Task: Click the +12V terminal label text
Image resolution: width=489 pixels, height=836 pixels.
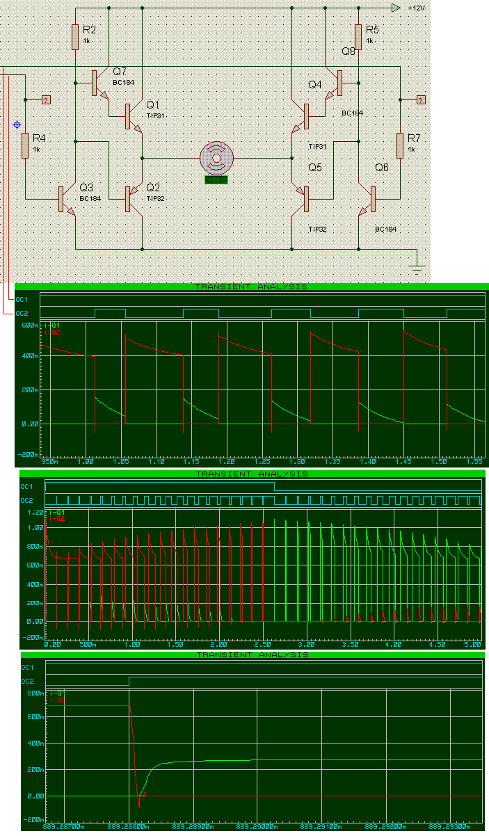Action: click(416, 8)
